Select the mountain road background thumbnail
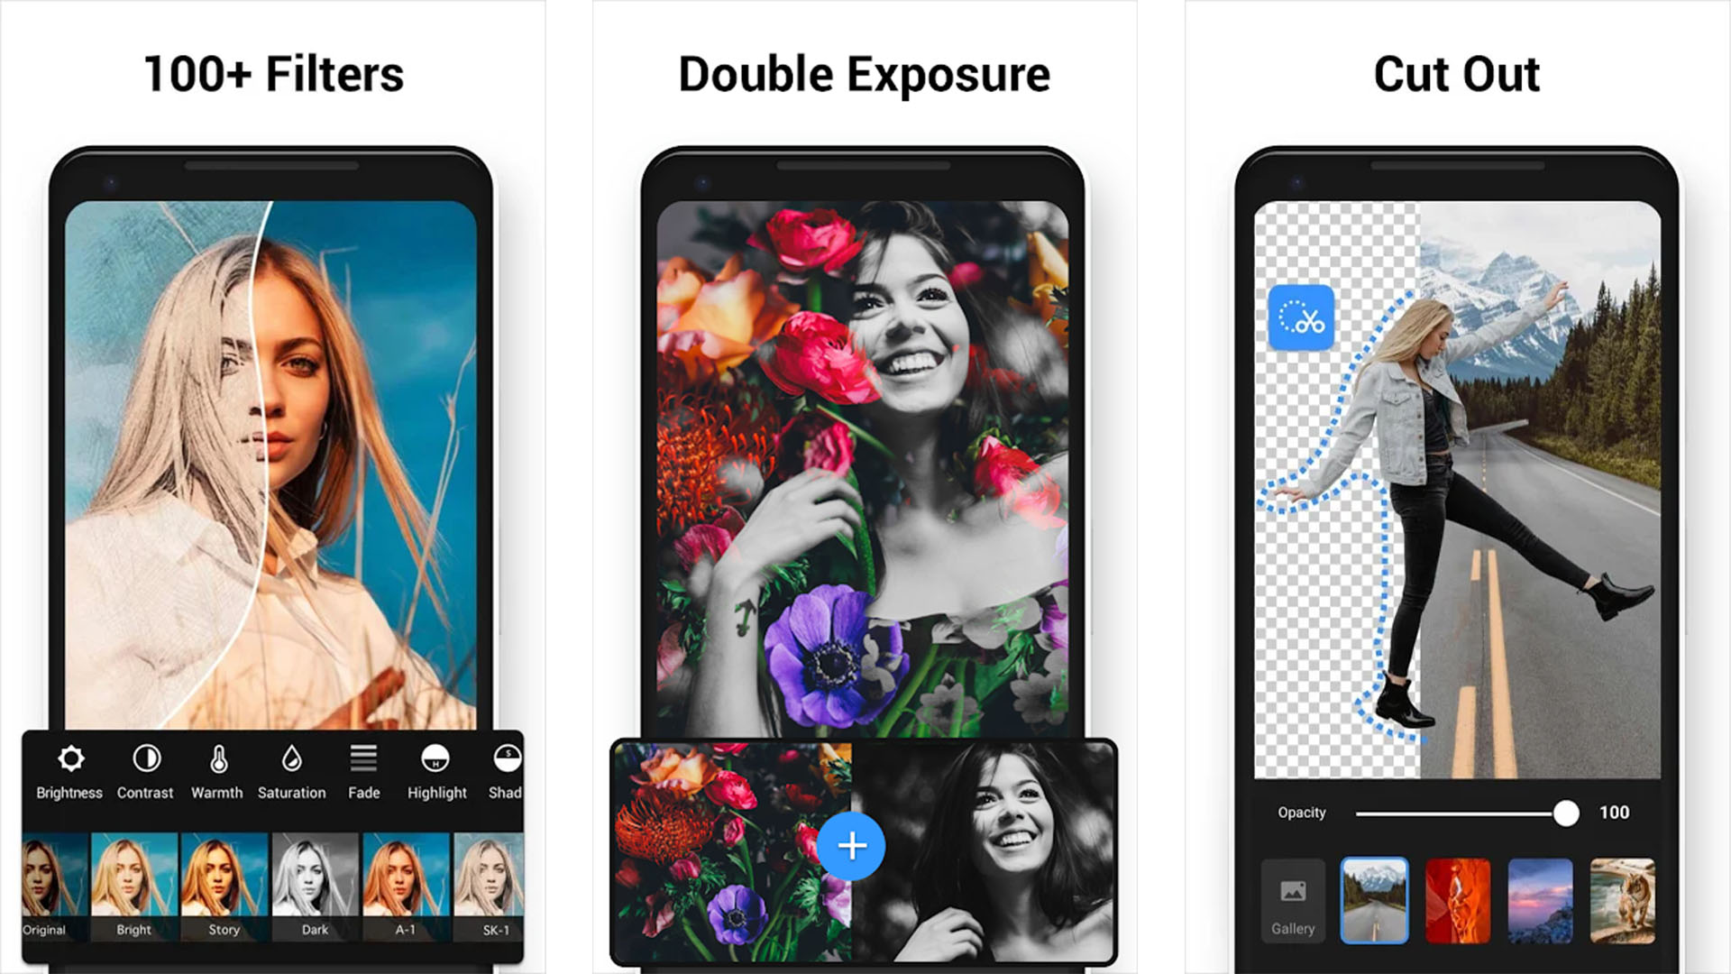The width and height of the screenshot is (1731, 974). [x=1372, y=900]
